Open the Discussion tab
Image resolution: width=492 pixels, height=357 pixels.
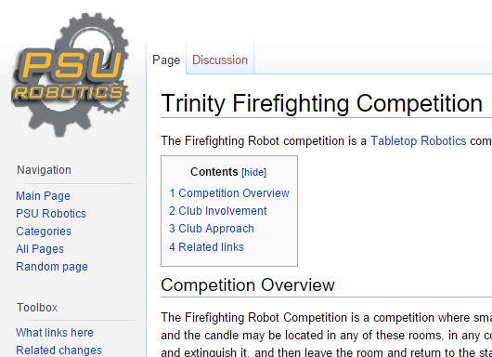pos(220,60)
